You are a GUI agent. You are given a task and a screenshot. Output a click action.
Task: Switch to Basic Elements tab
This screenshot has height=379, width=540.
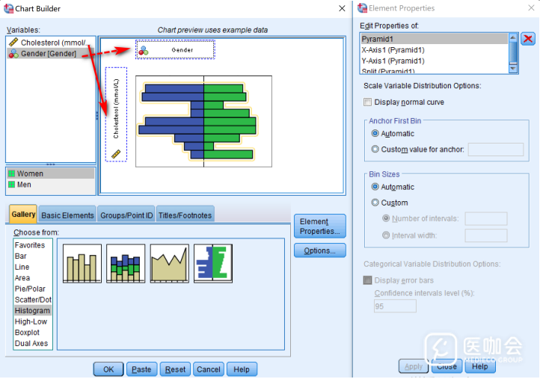(x=67, y=215)
